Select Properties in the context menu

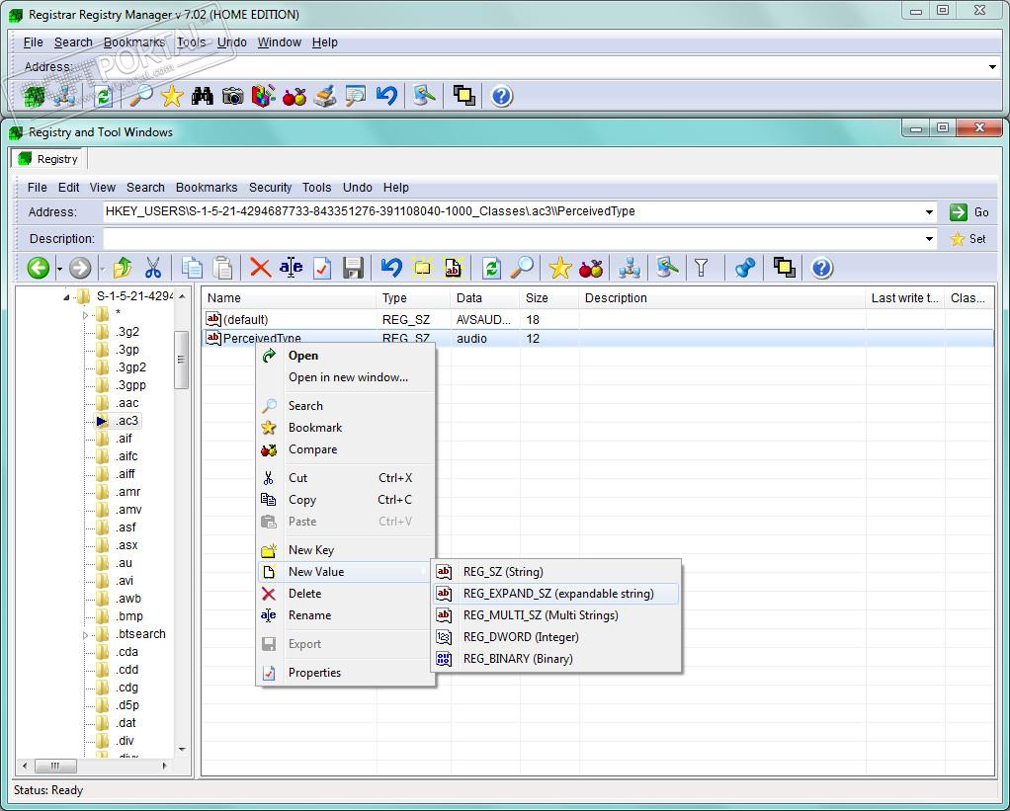[345, 673]
